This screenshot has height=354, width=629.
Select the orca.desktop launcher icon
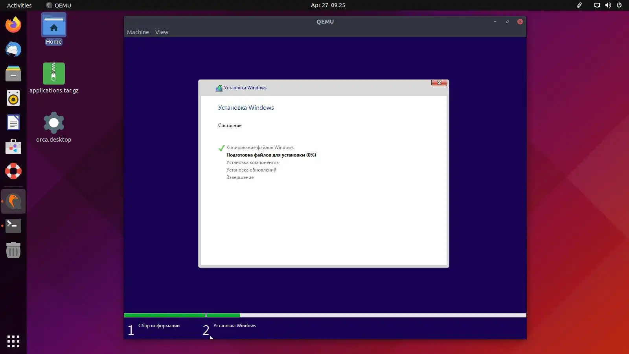pyautogui.click(x=54, y=127)
